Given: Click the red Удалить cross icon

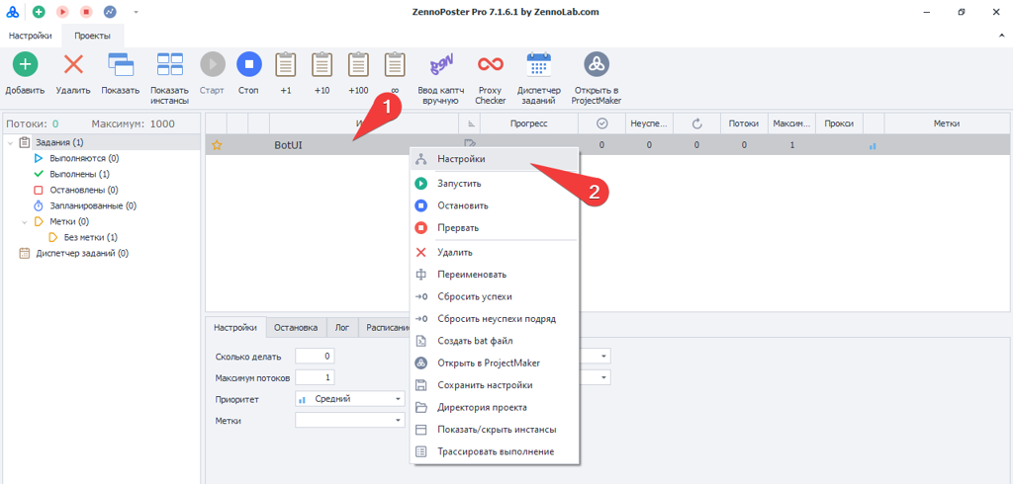Looking at the screenshot, I should click(73, 65).
